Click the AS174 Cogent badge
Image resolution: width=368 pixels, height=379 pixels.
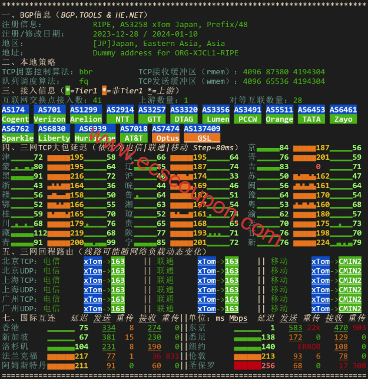pyautogui.click(x=15, y=114)
